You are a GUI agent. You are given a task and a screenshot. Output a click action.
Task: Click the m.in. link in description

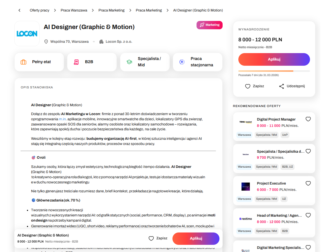(x=62, y=119)
